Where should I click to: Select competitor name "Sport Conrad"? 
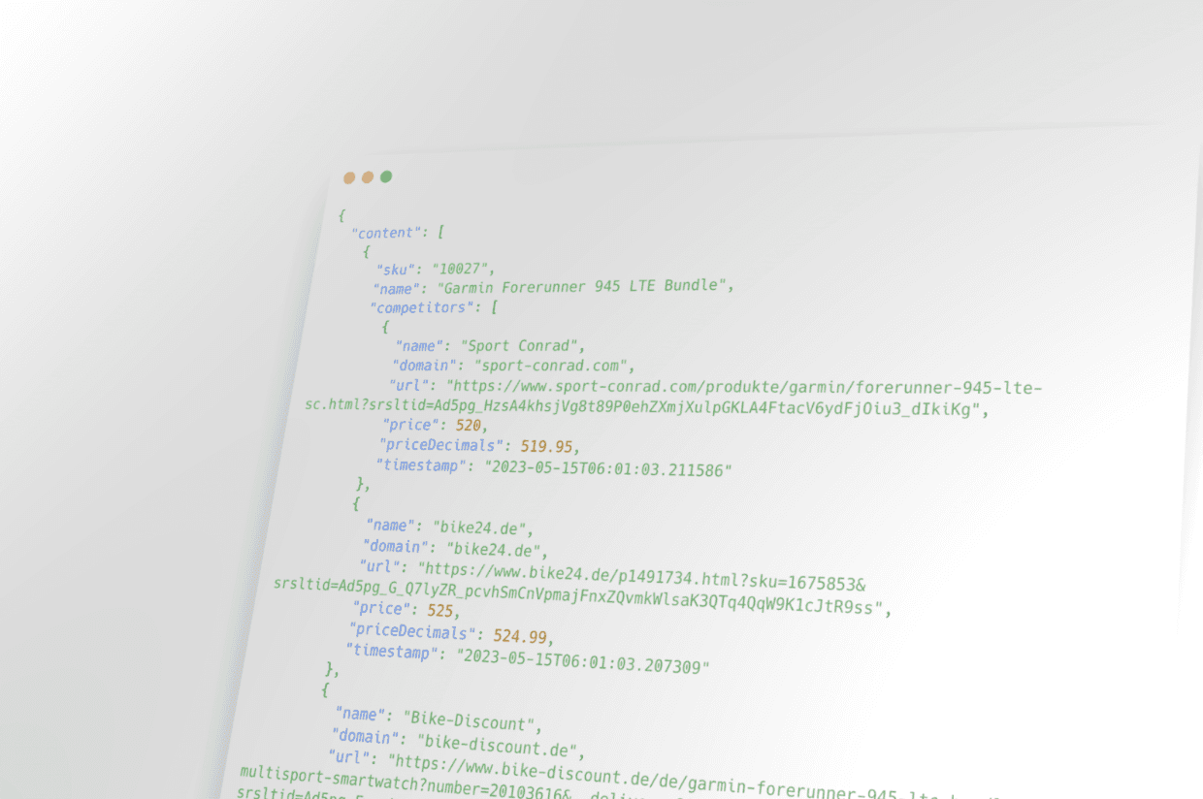pos(522,345)
